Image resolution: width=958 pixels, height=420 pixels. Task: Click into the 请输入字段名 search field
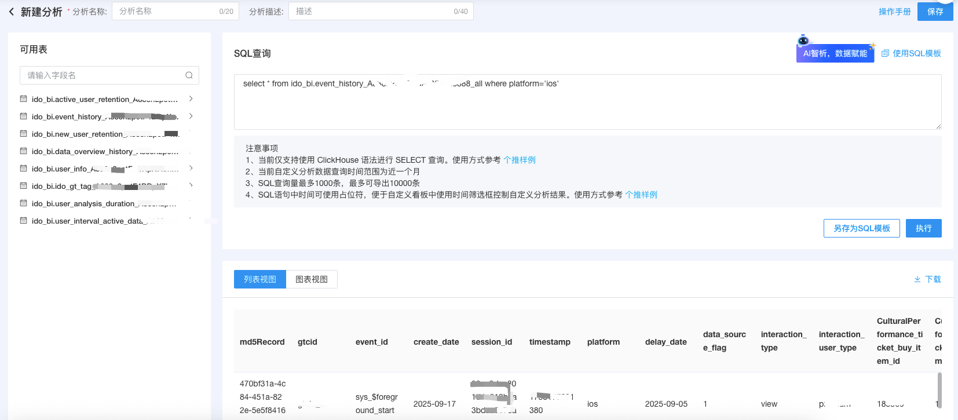109,75
